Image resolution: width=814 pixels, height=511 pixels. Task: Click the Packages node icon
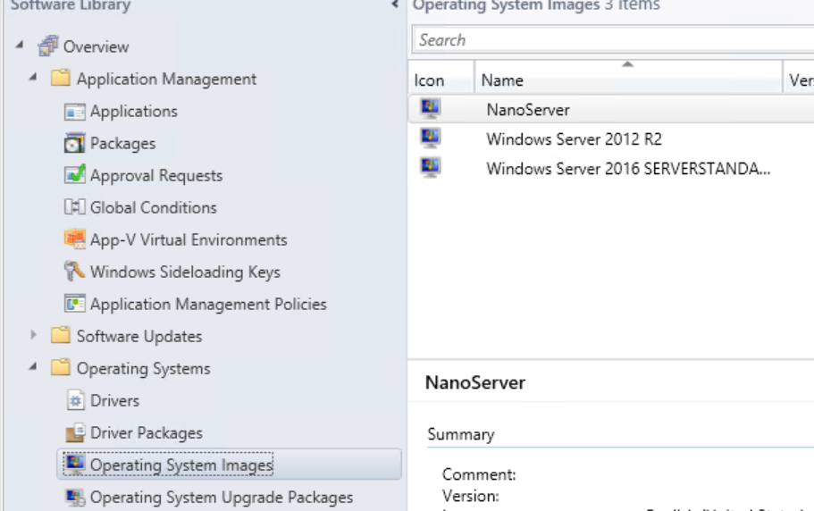click(x=74, y=143)
